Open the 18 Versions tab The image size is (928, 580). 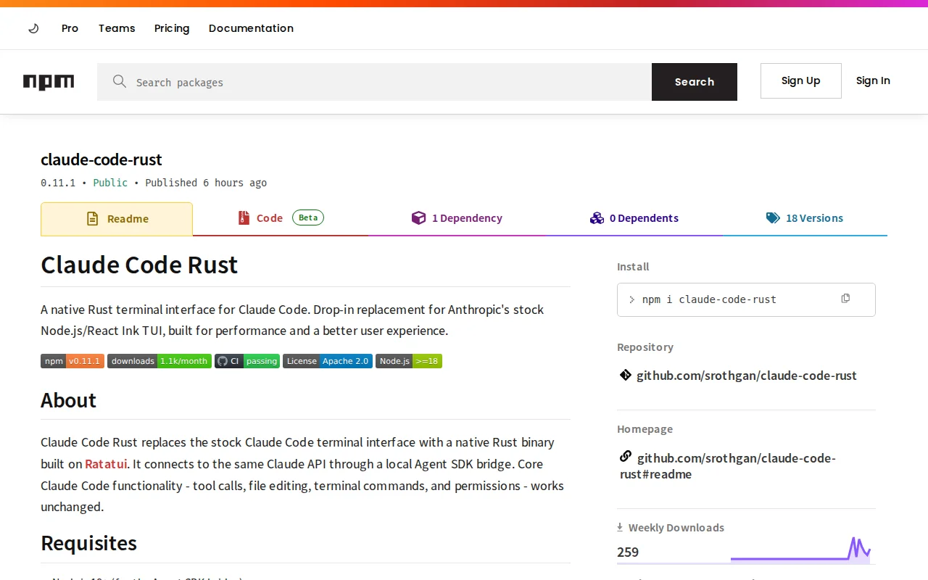pyautogui.click(x=805, y=218)
